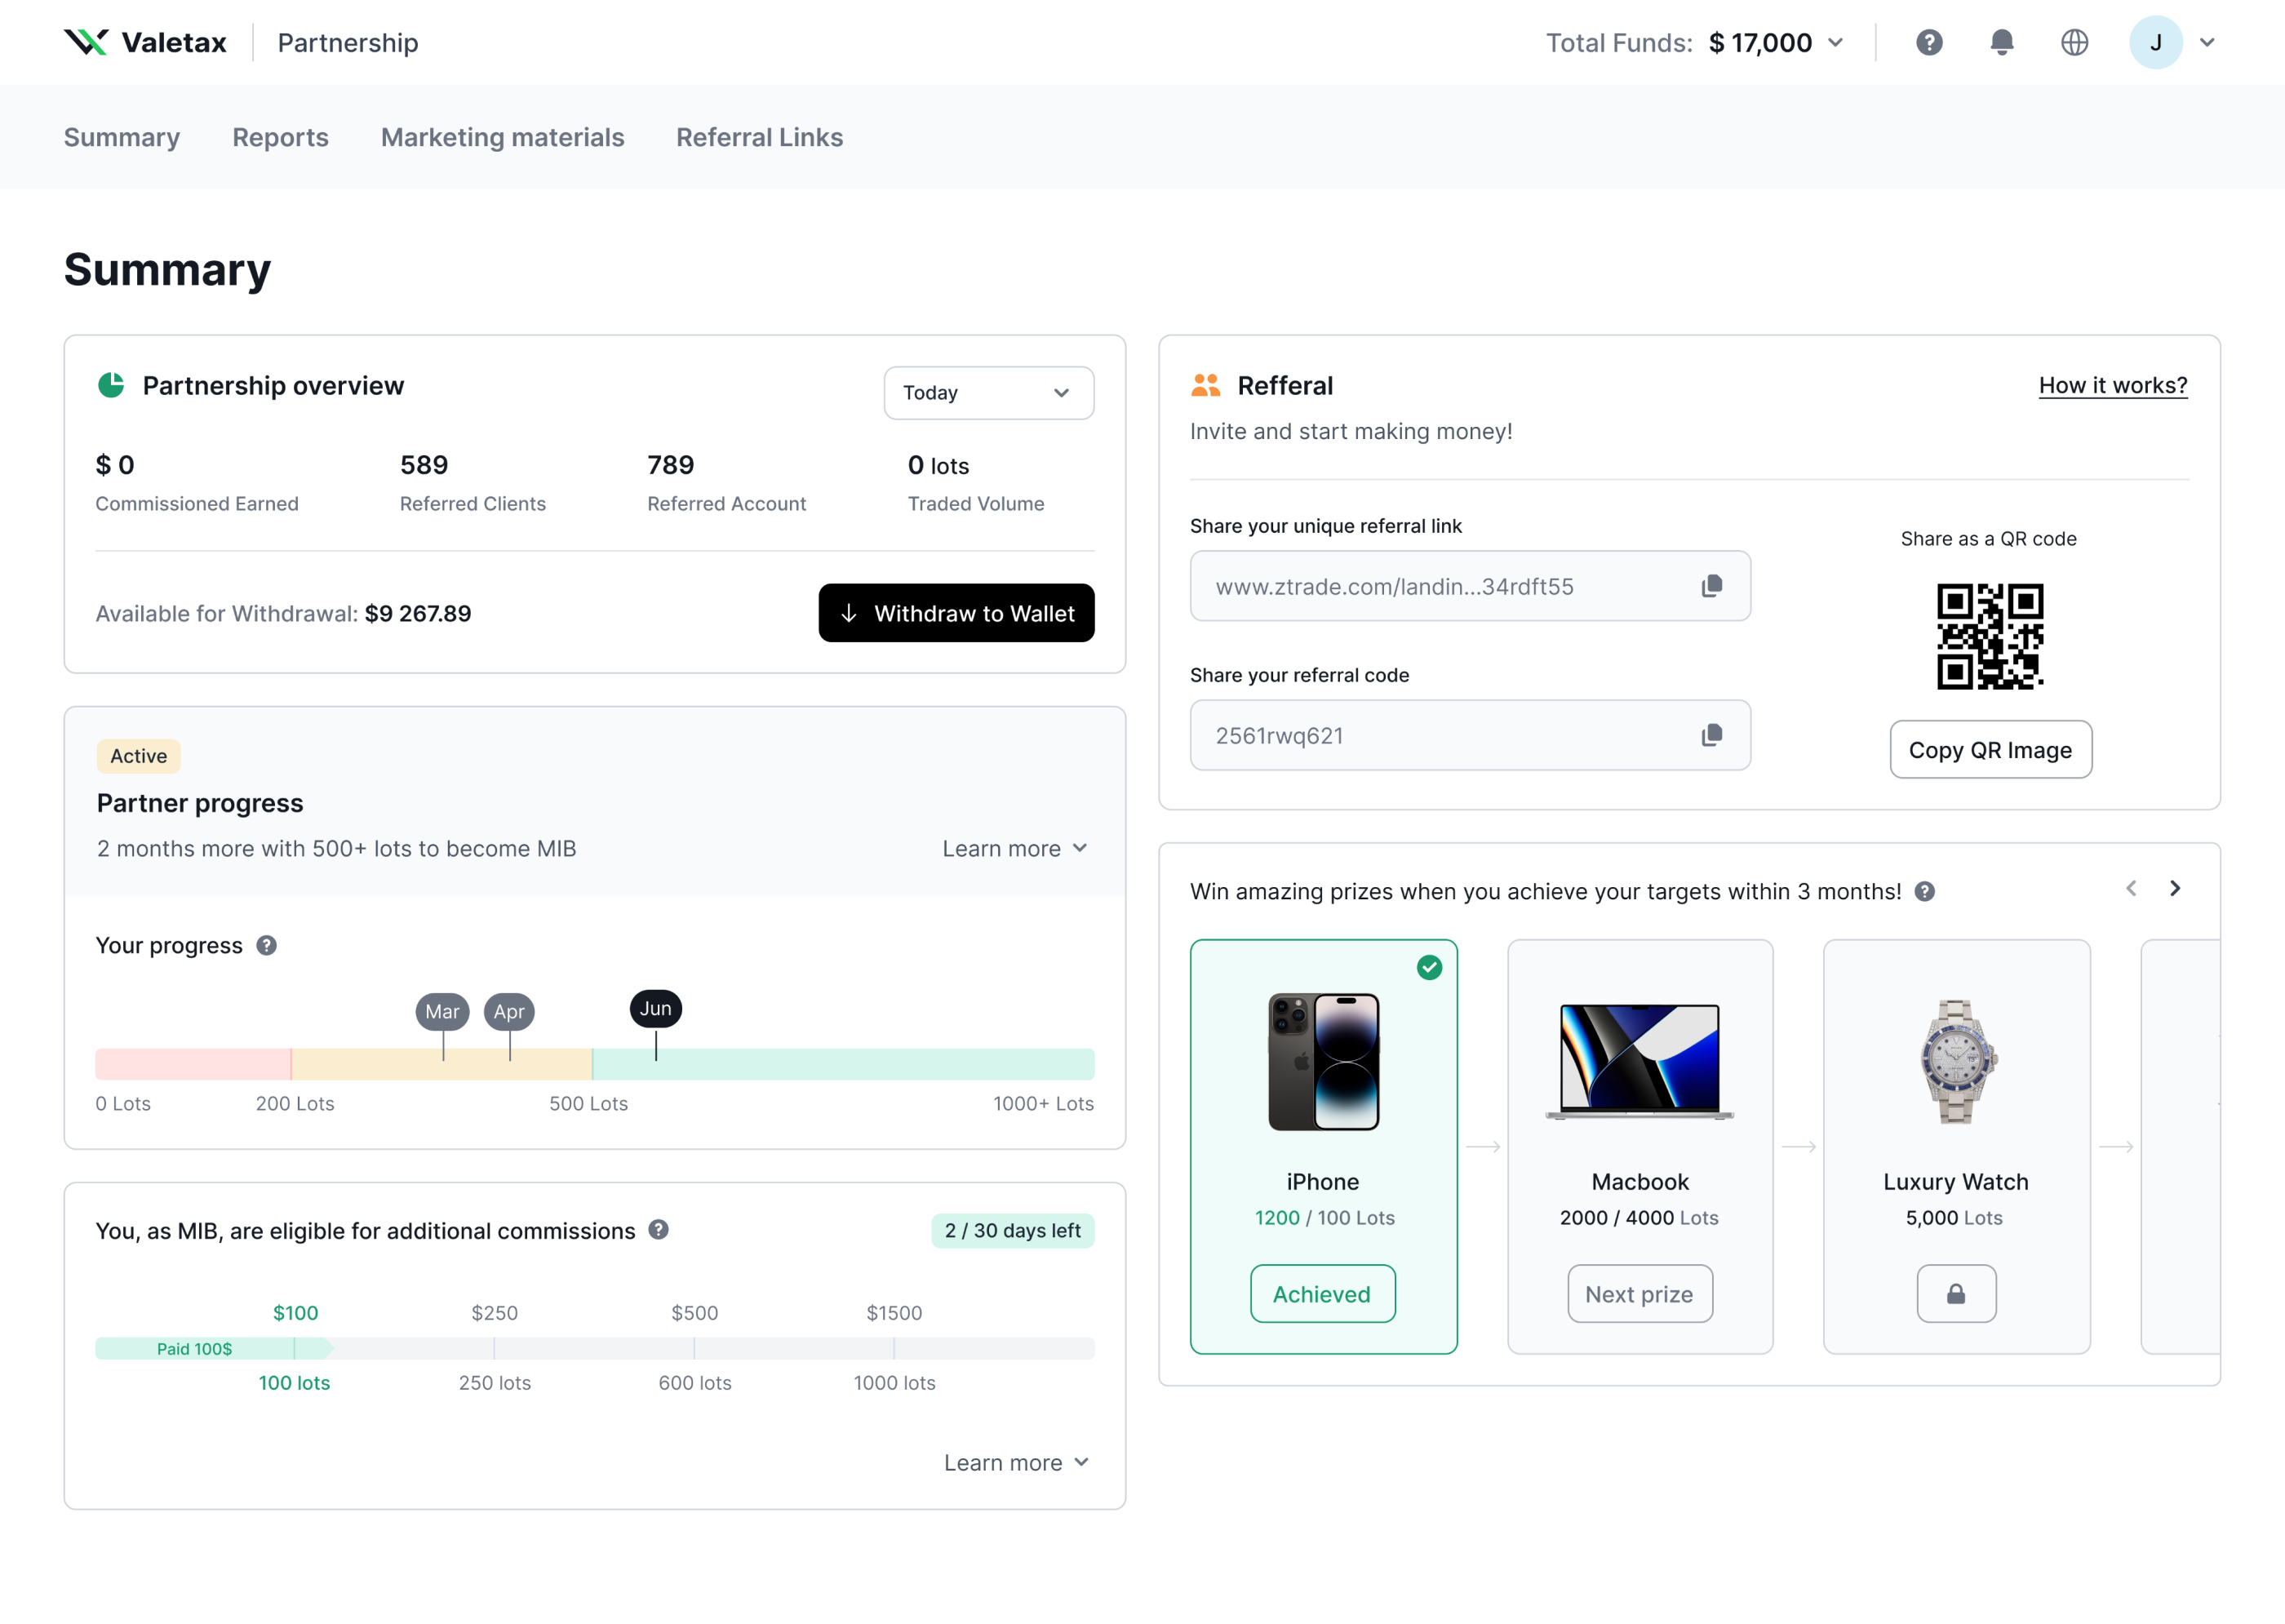Copy the unique referral link icon

(x=1711, y=586)
